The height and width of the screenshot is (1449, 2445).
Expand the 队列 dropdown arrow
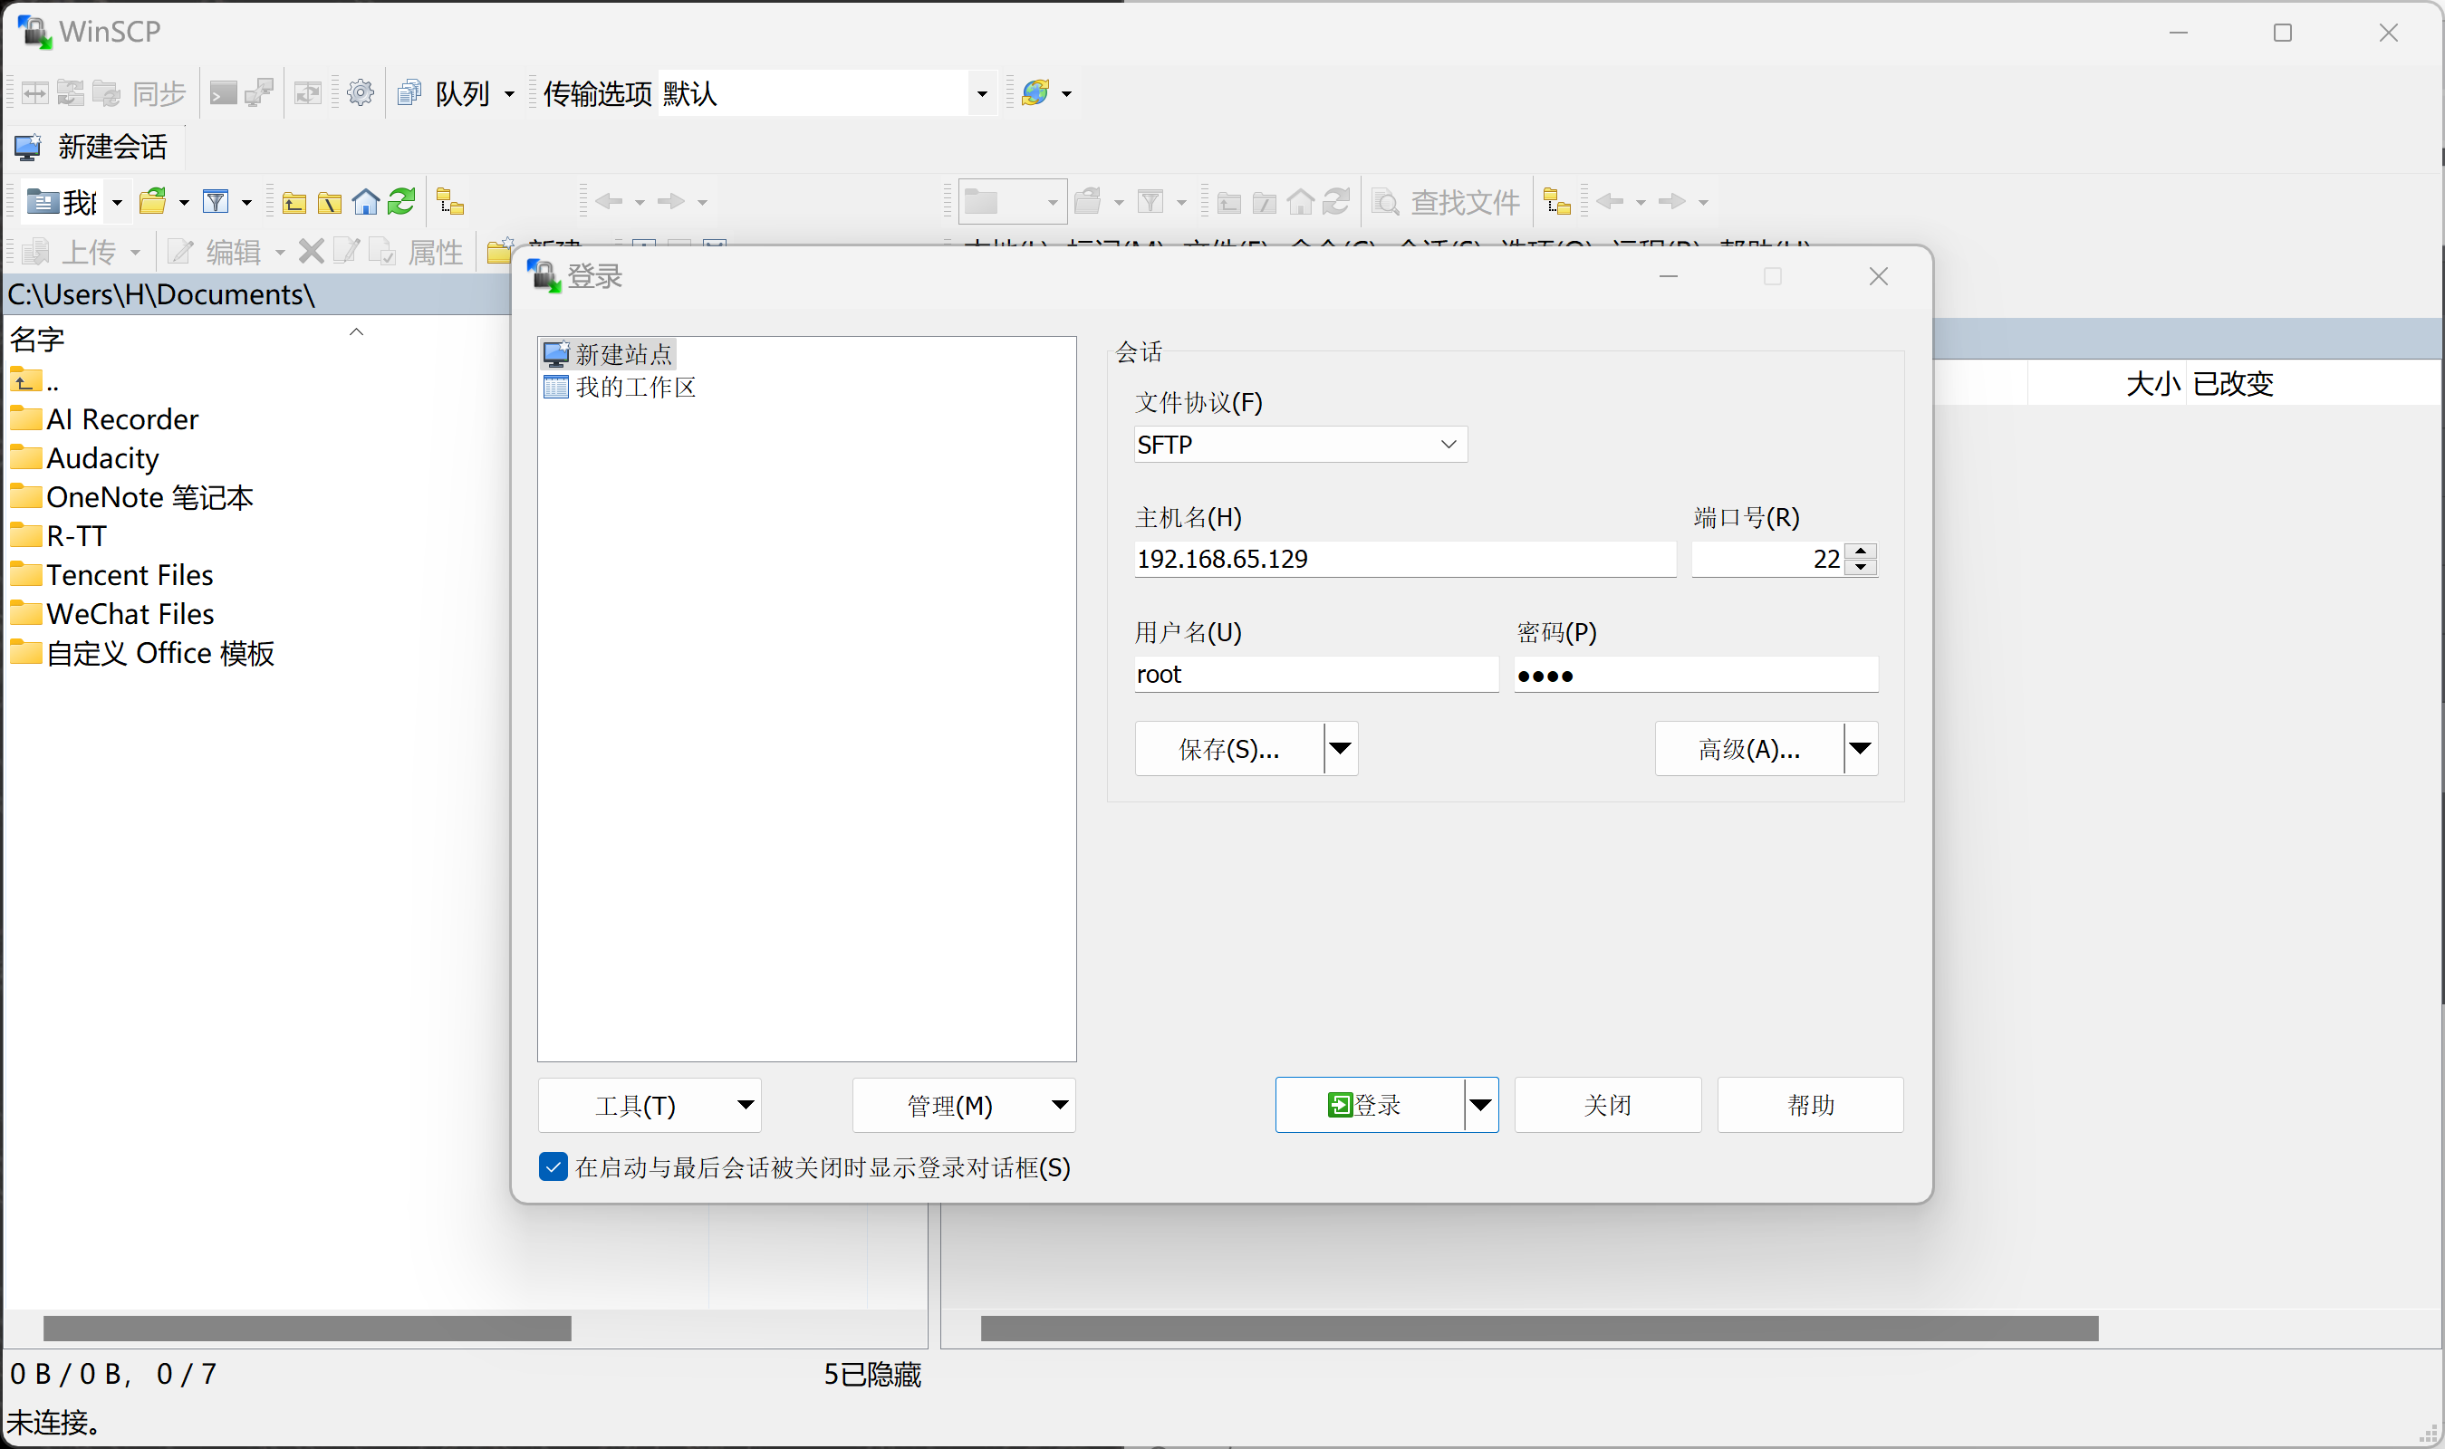509,94
